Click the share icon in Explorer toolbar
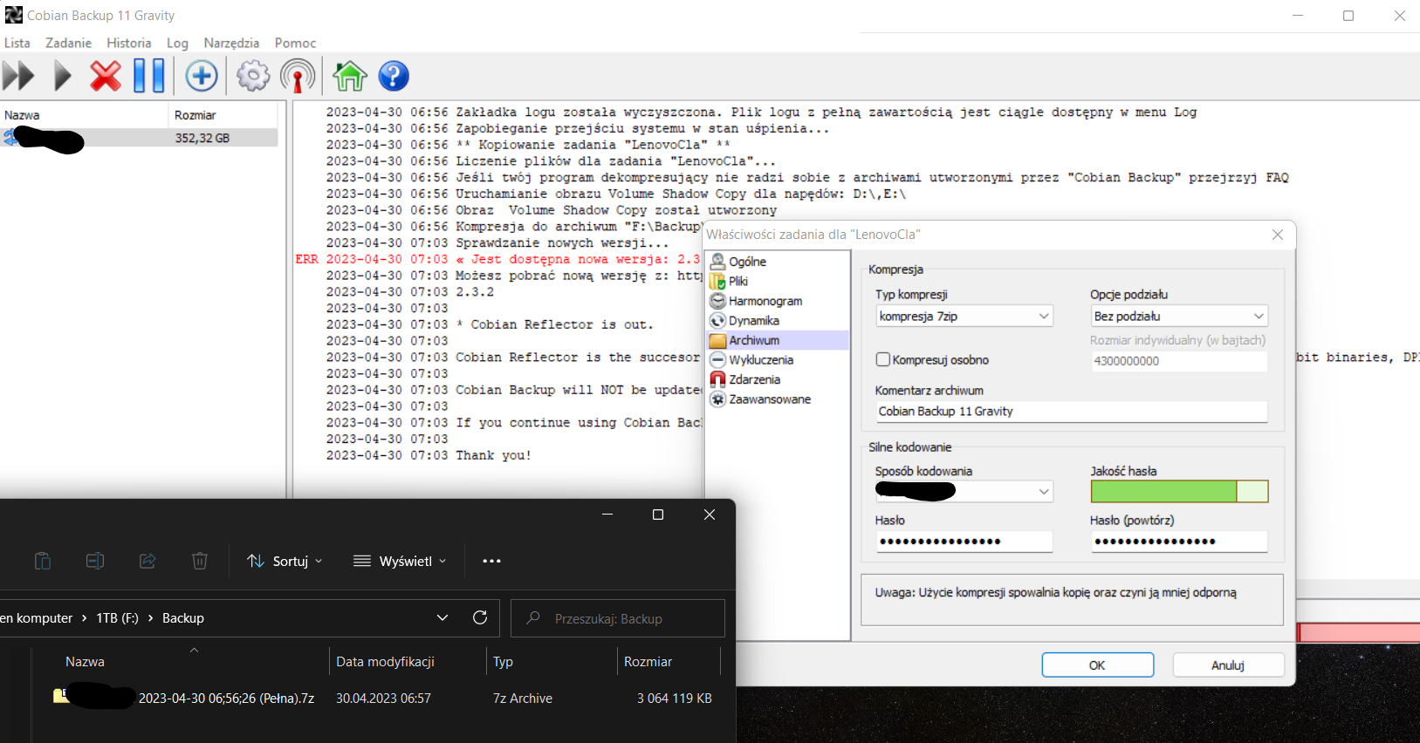This screenshot has width=1420, height=743. 147,561
